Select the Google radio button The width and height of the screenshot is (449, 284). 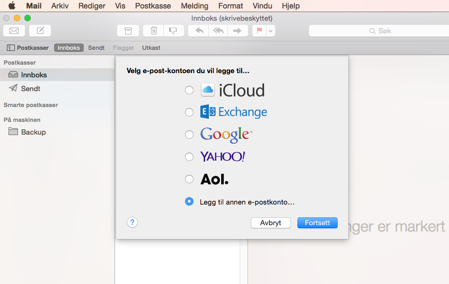tap(189, 135)
